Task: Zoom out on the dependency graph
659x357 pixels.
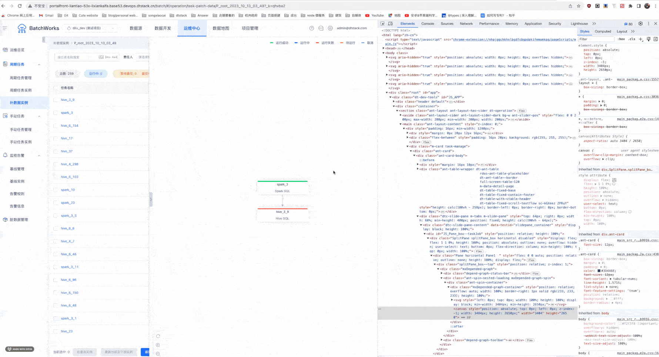Action: pos(158,354)
